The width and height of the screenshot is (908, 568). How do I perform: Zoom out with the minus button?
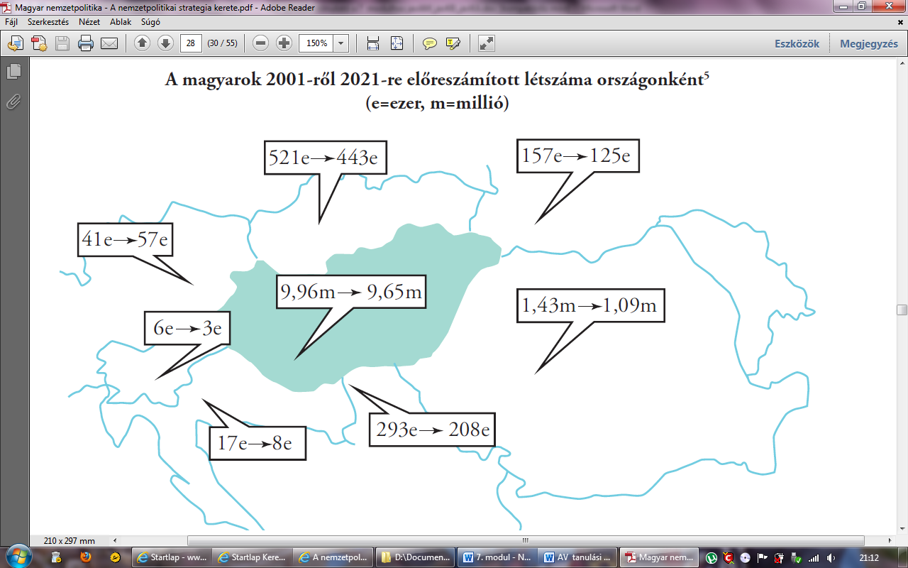pos(261,43)
